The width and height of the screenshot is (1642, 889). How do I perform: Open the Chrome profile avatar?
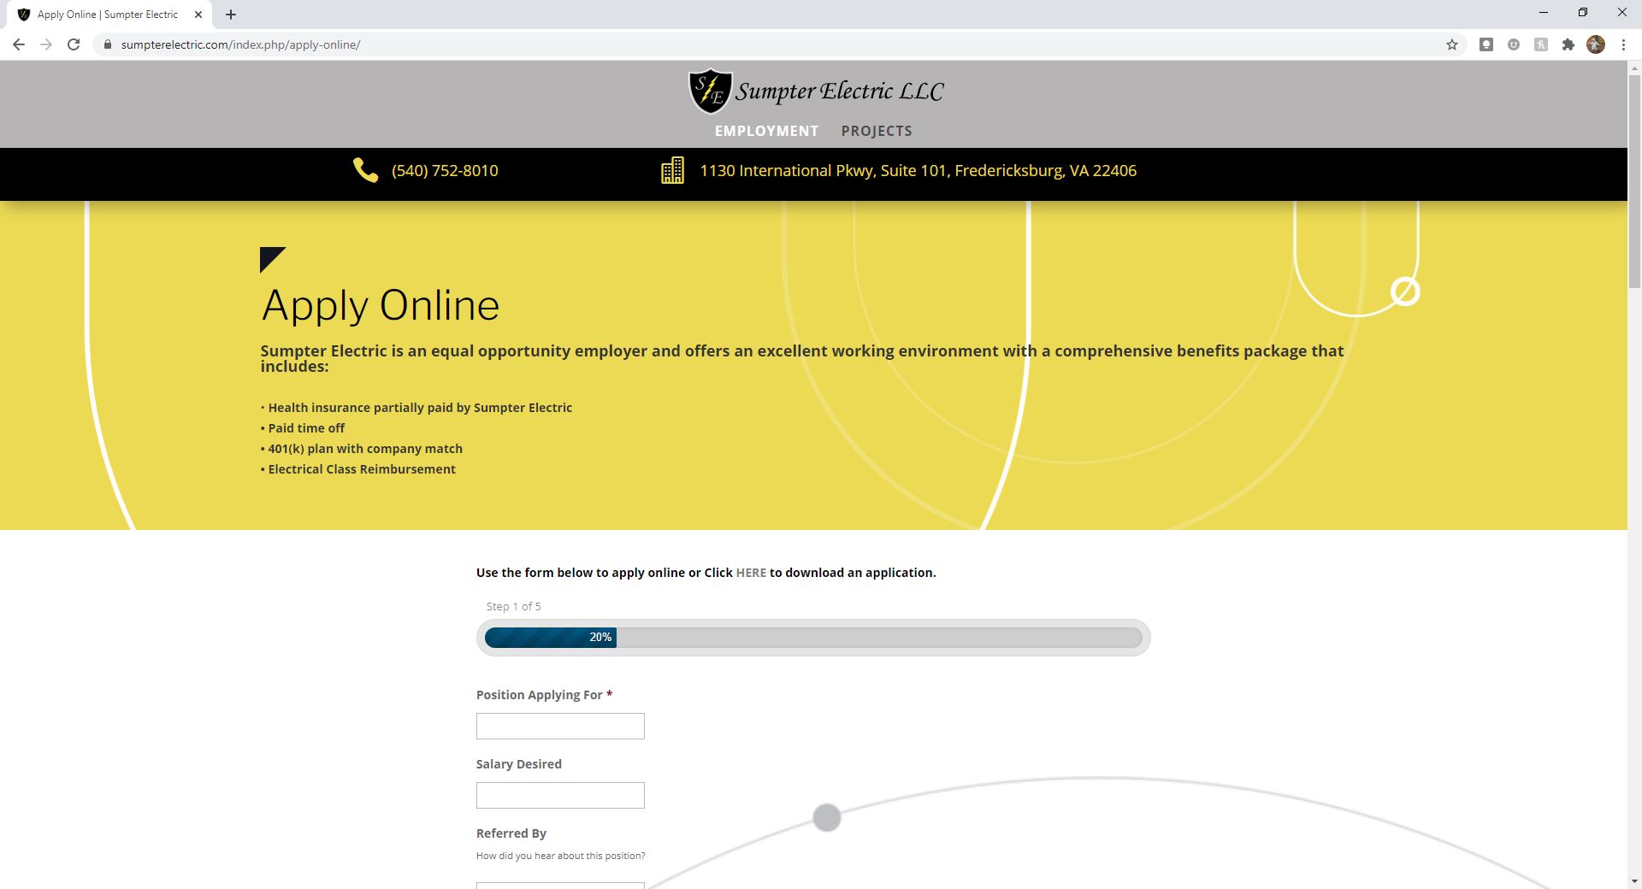click(1596, 44)
